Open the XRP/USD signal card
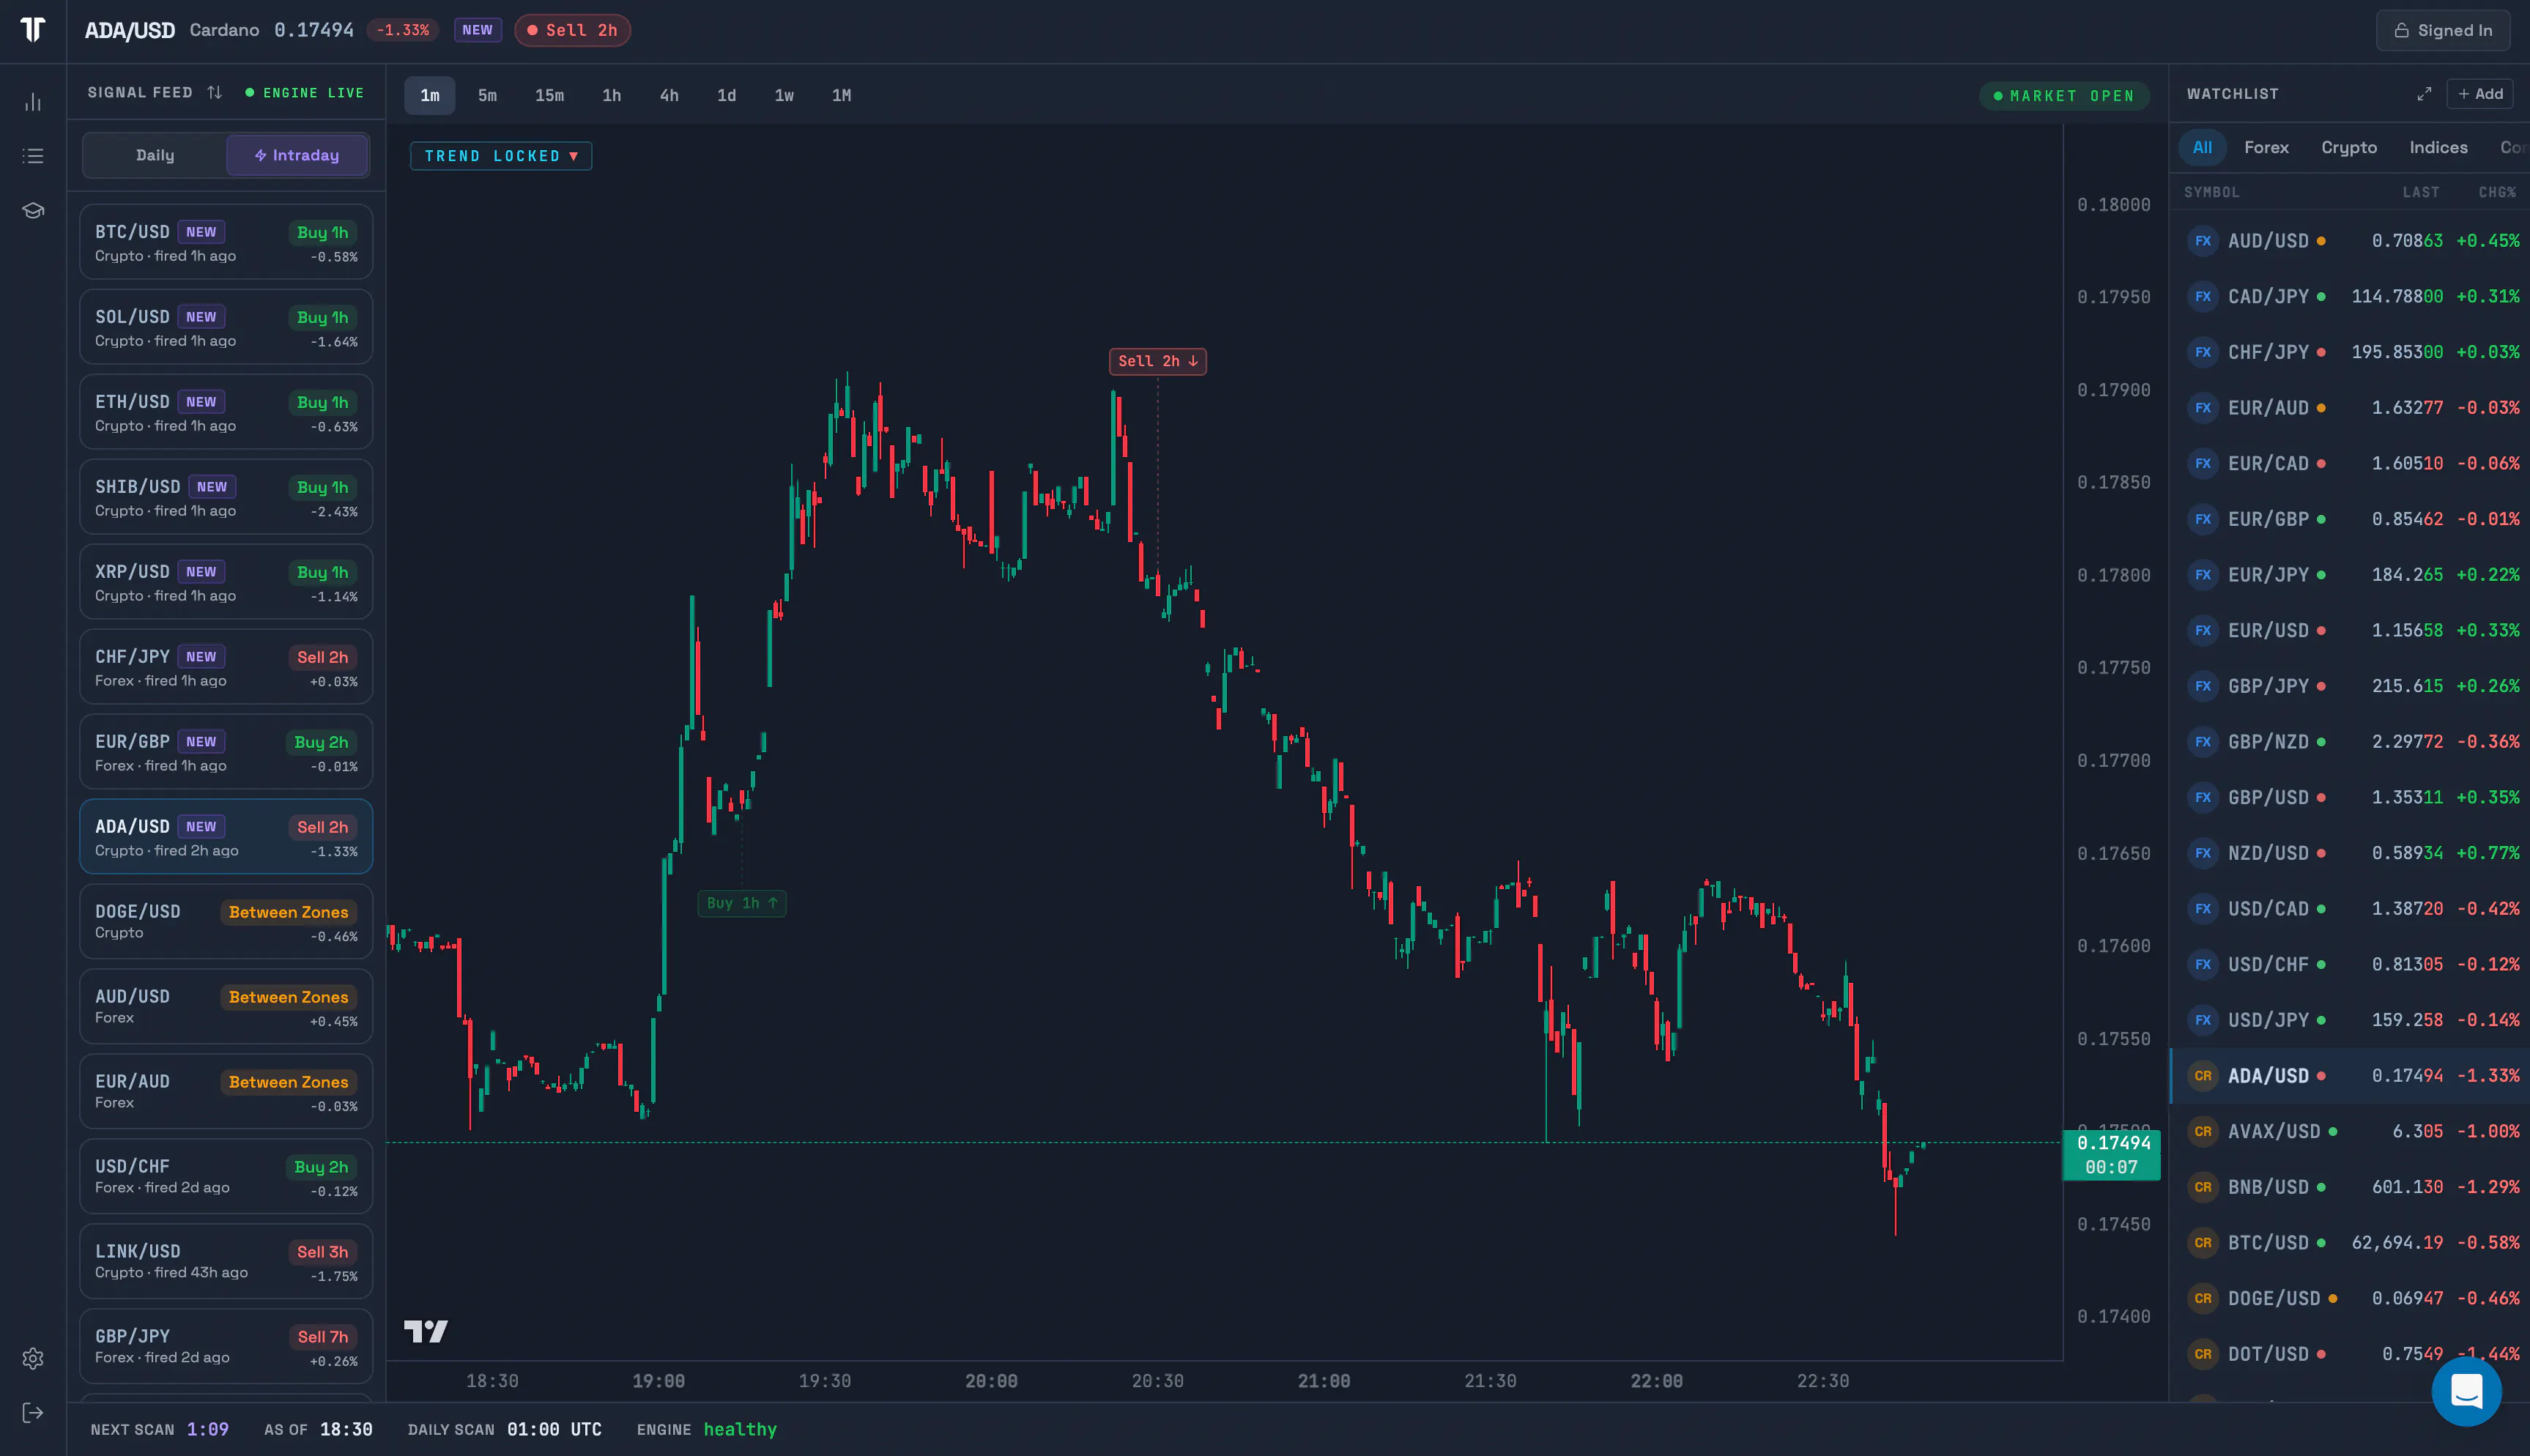This screenshot has height=1456, width=2530. point(226,582)
